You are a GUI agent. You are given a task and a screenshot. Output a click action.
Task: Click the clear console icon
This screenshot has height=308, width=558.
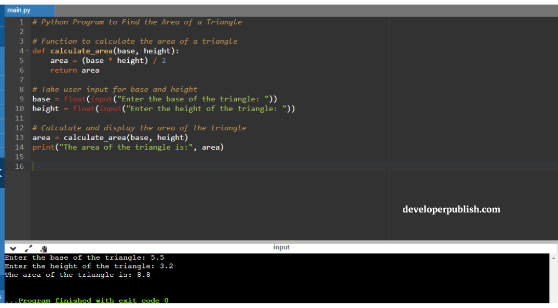[x=44, y=249]
